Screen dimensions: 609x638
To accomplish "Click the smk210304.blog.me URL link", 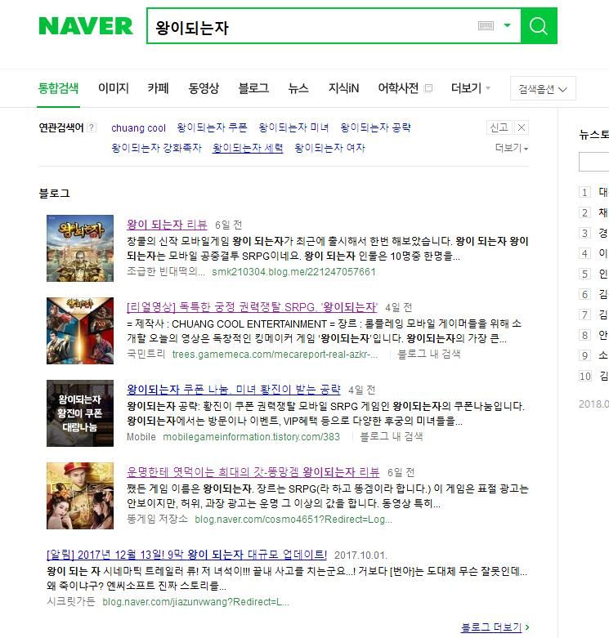I will tap(293, 272).
